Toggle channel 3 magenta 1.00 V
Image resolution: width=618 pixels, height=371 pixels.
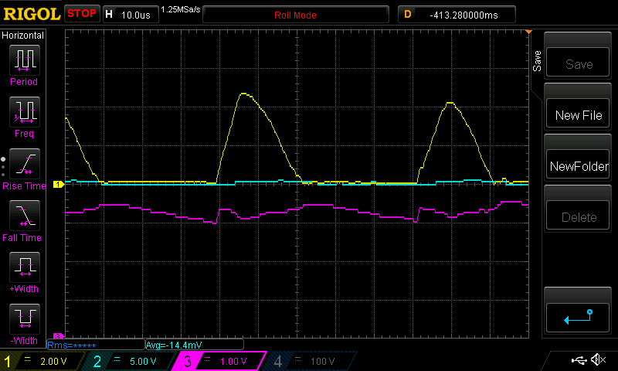point(218,361)
